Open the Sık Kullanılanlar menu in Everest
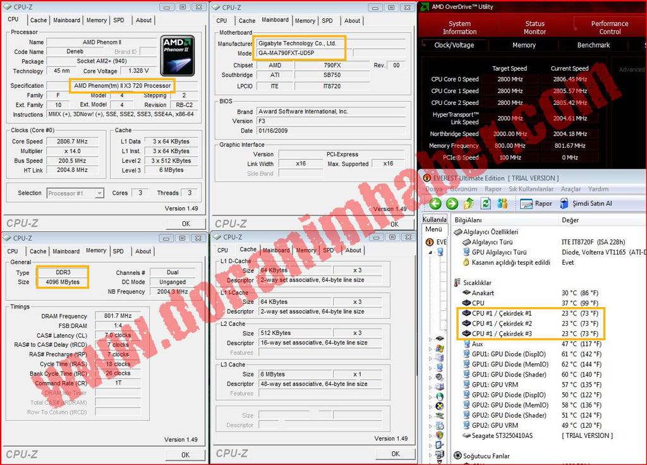This screenshot has height=465, width=647. click(x=531, y=189)
